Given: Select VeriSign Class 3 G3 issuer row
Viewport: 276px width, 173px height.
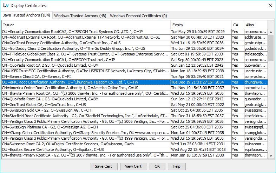Looking at the screenshot, I should [x=86, y=139].
